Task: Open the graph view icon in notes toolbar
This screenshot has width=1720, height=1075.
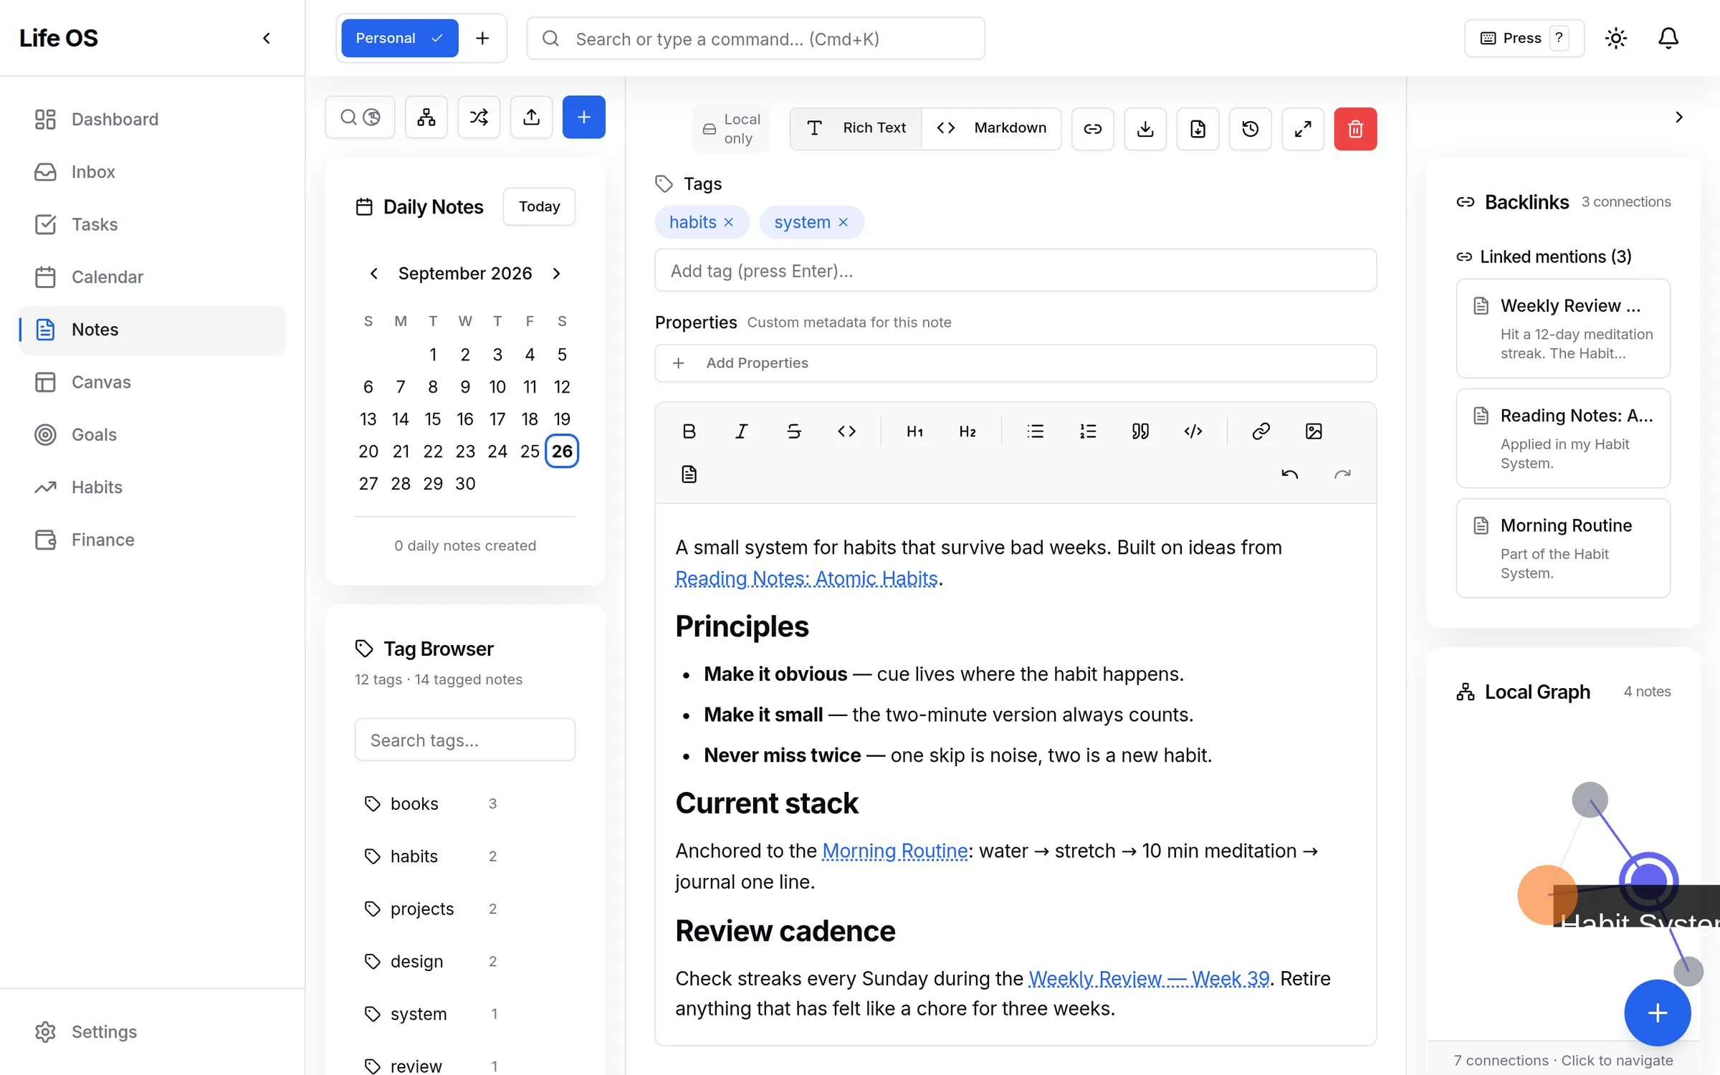Action: [426, 117]
